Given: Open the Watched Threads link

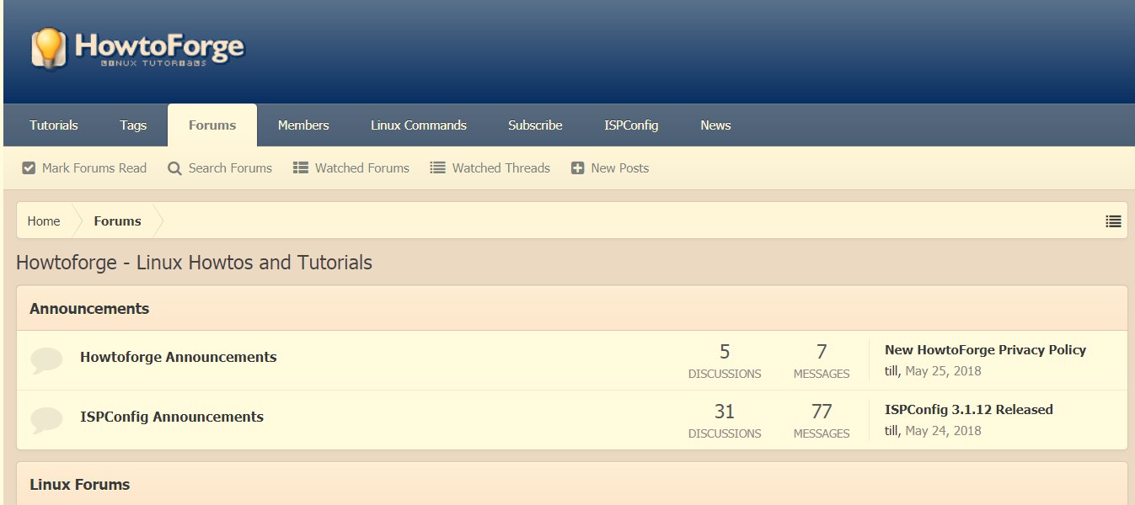Looking at the screenshot, I should point(501,168).
